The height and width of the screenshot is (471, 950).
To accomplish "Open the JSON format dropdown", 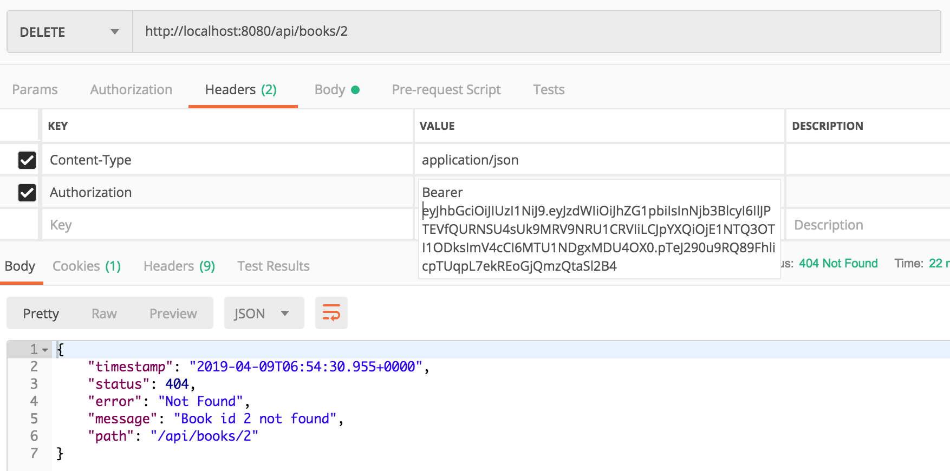I will pos(264,313).
